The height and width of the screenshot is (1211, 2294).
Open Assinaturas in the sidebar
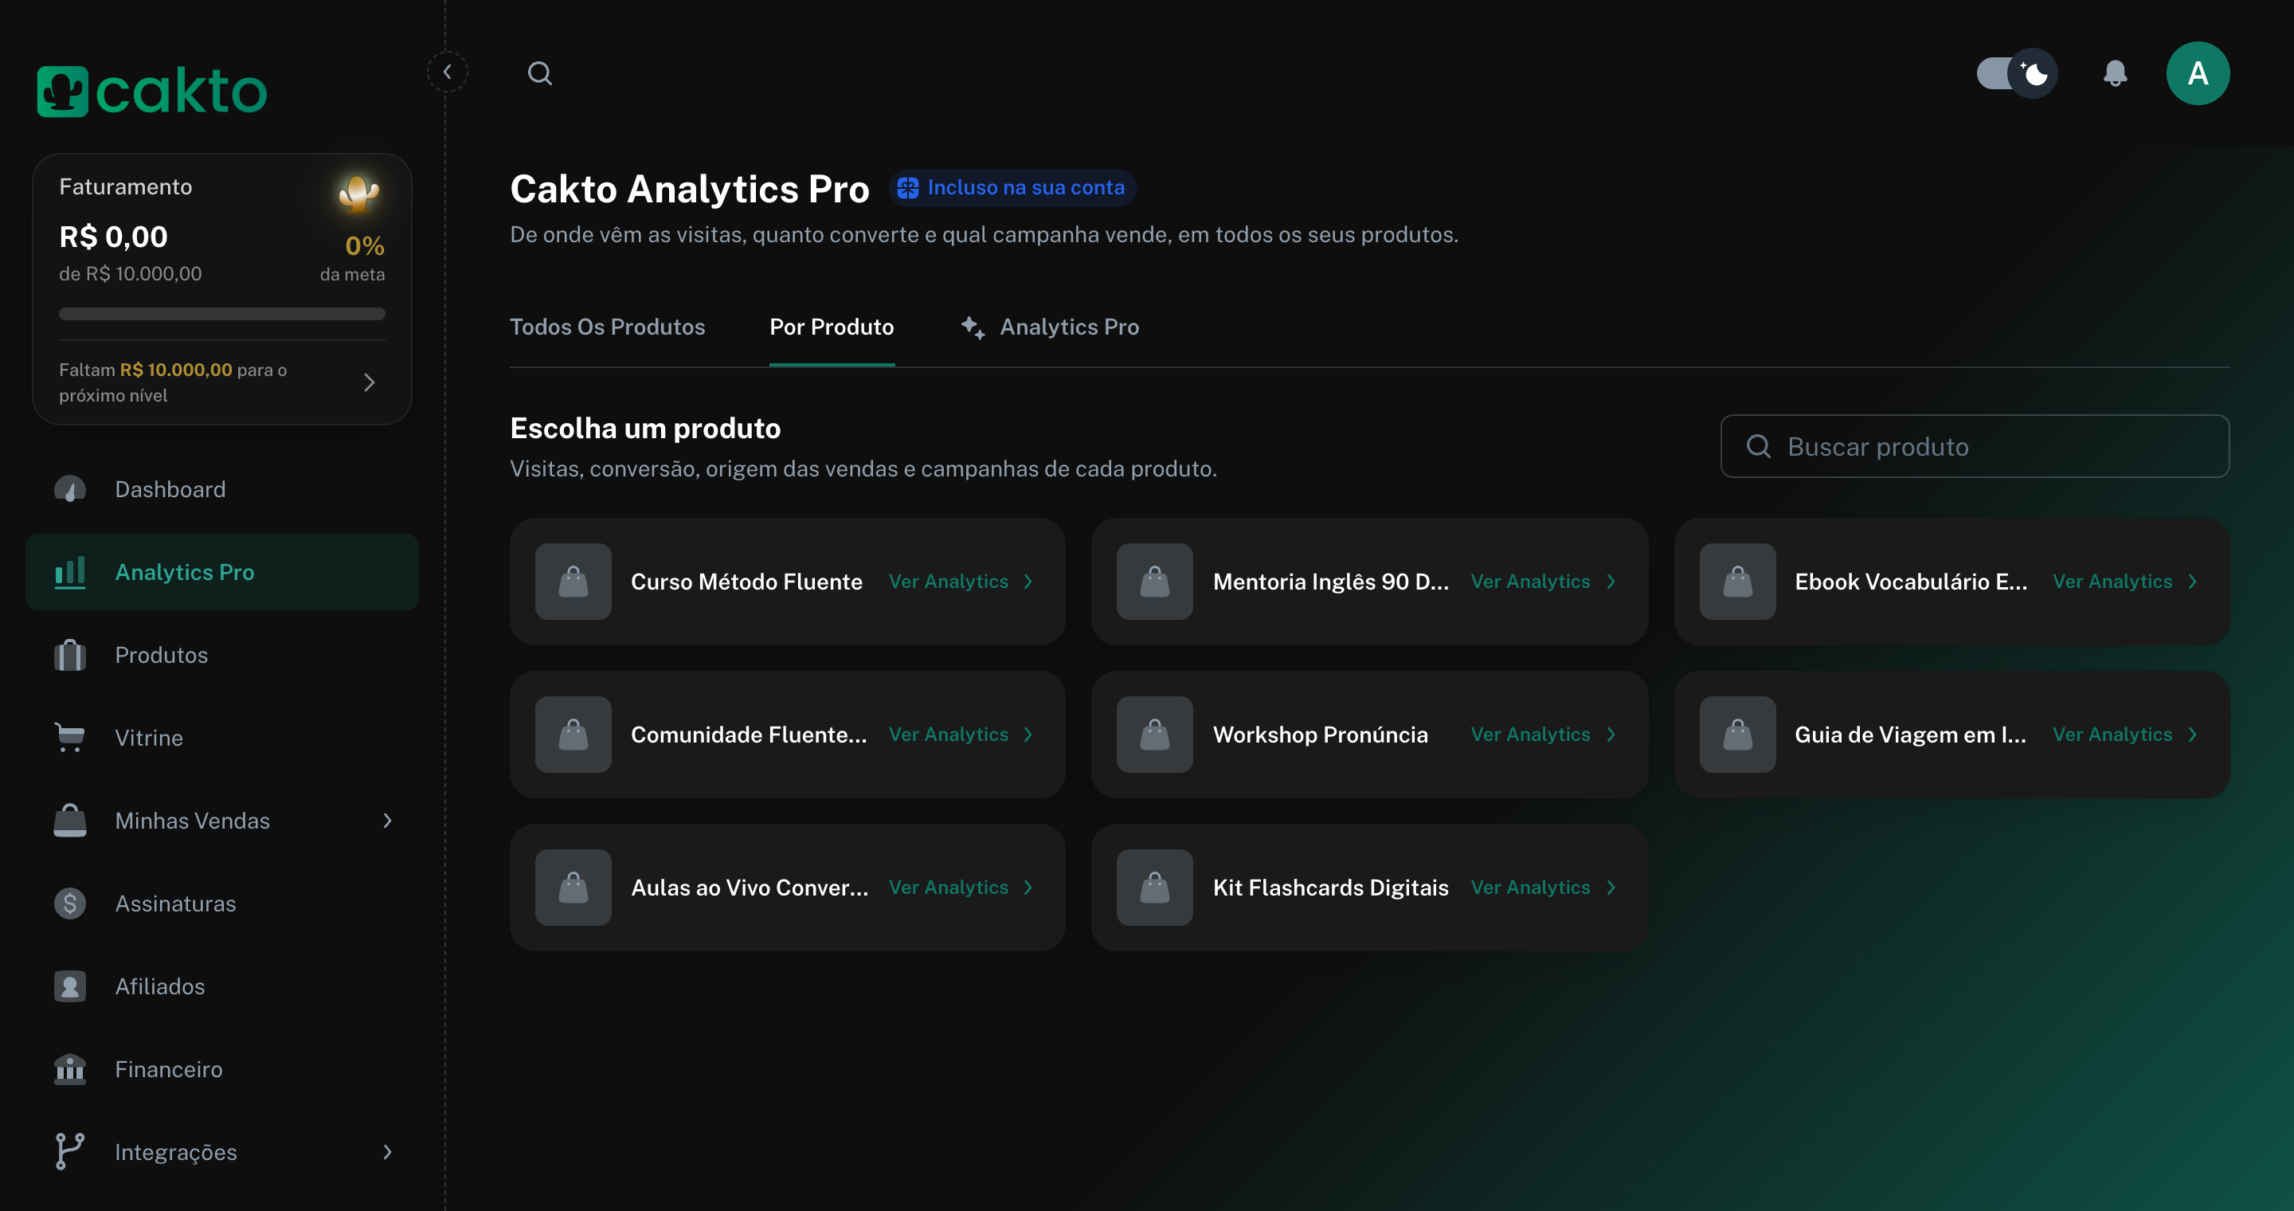pos(221,903)
